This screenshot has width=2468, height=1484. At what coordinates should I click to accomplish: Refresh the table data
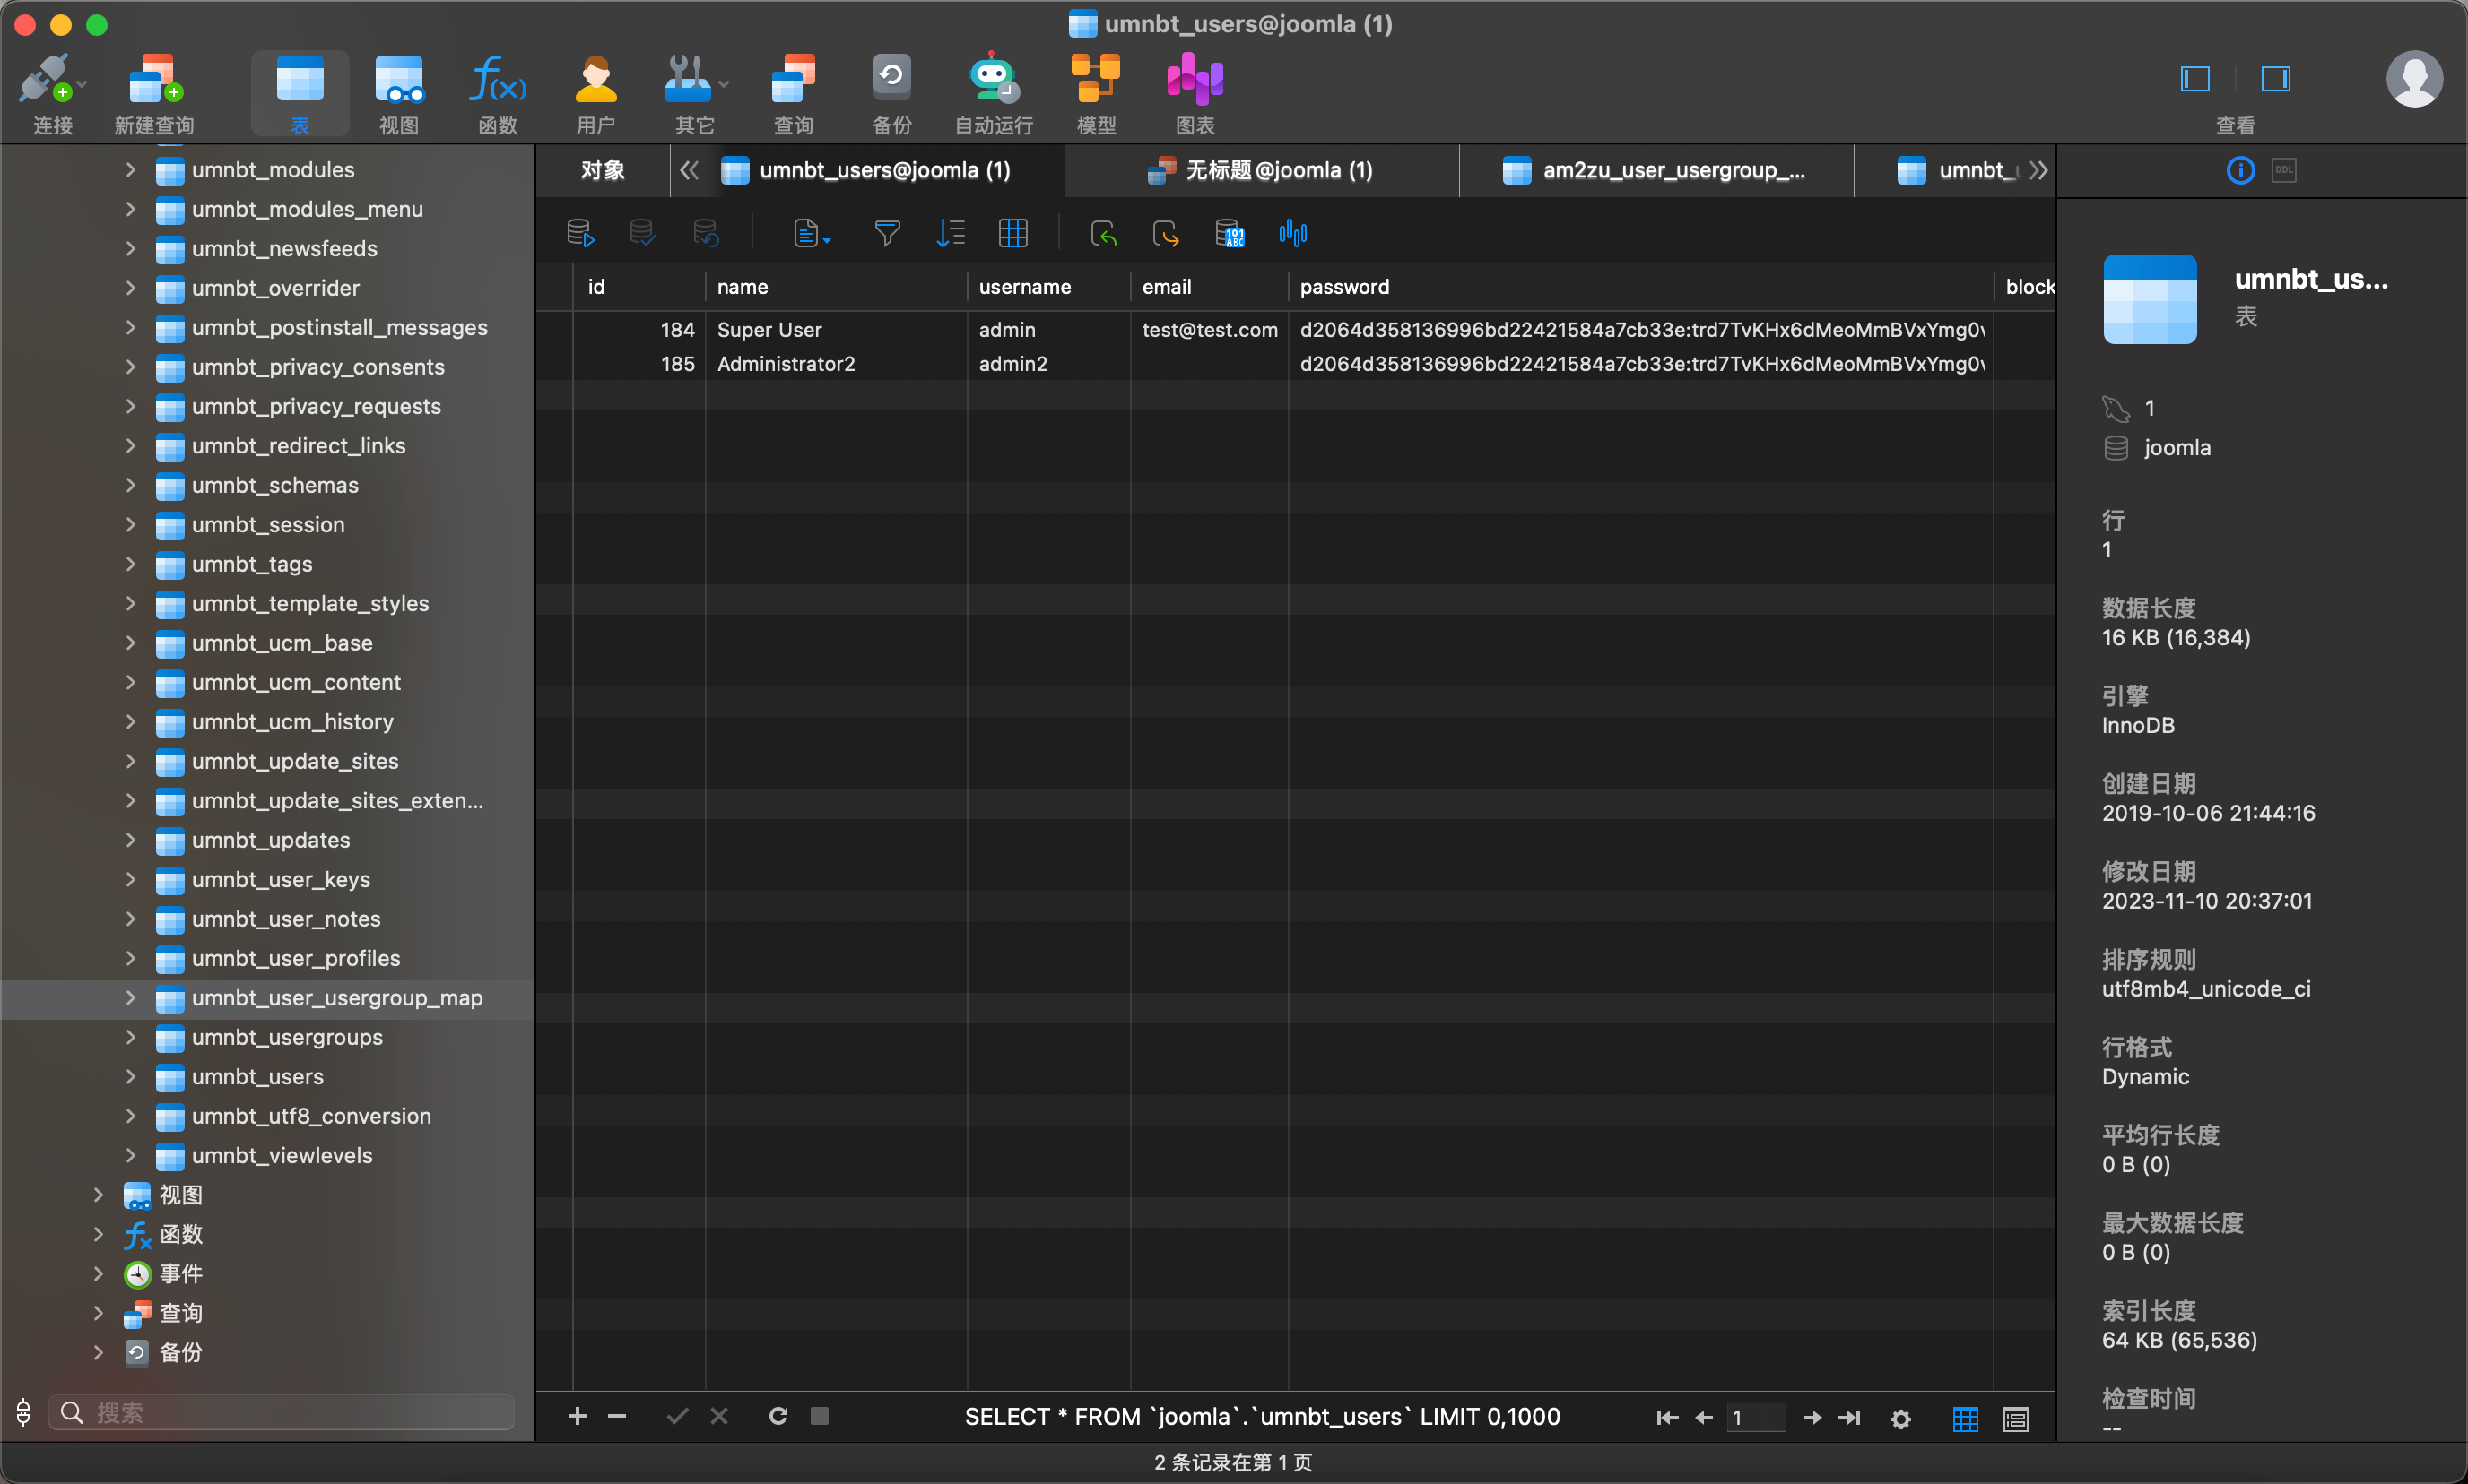pyautogui.click(x=778, y=1416)
